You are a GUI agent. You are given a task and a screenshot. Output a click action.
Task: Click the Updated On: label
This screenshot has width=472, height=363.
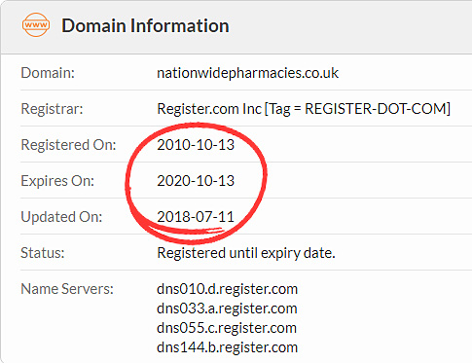coord(61,217)
